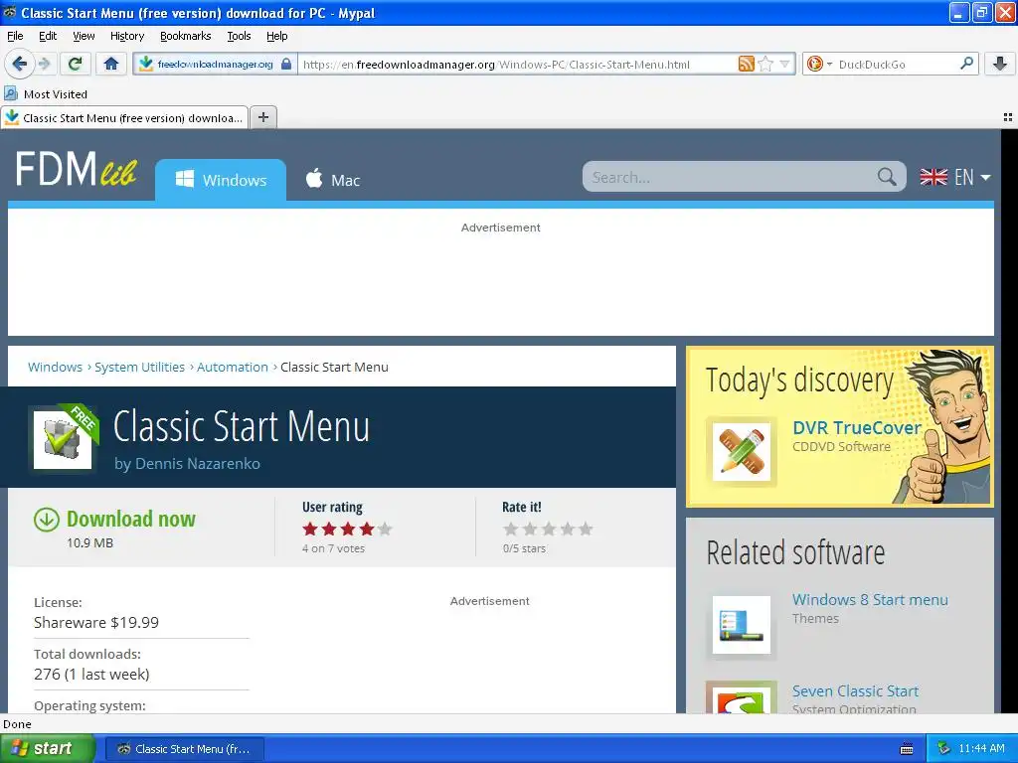1018x763 pixels.
Task: Click the browser Forward arrow button
Action: pos(45,64)
